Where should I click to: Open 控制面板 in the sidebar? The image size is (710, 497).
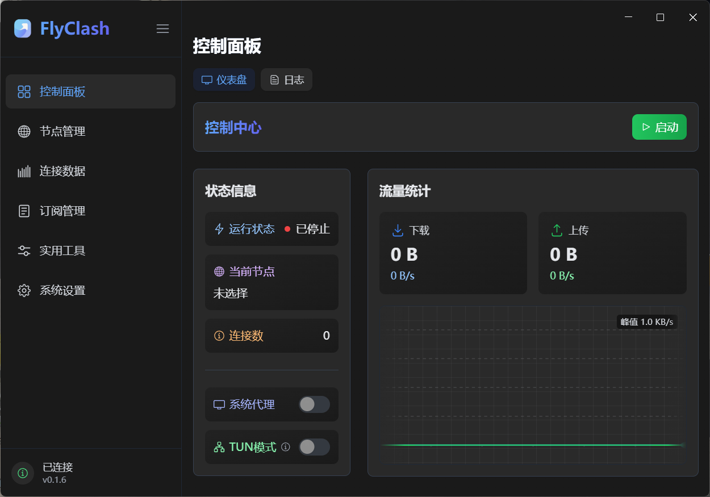click(x=90, y=91)
